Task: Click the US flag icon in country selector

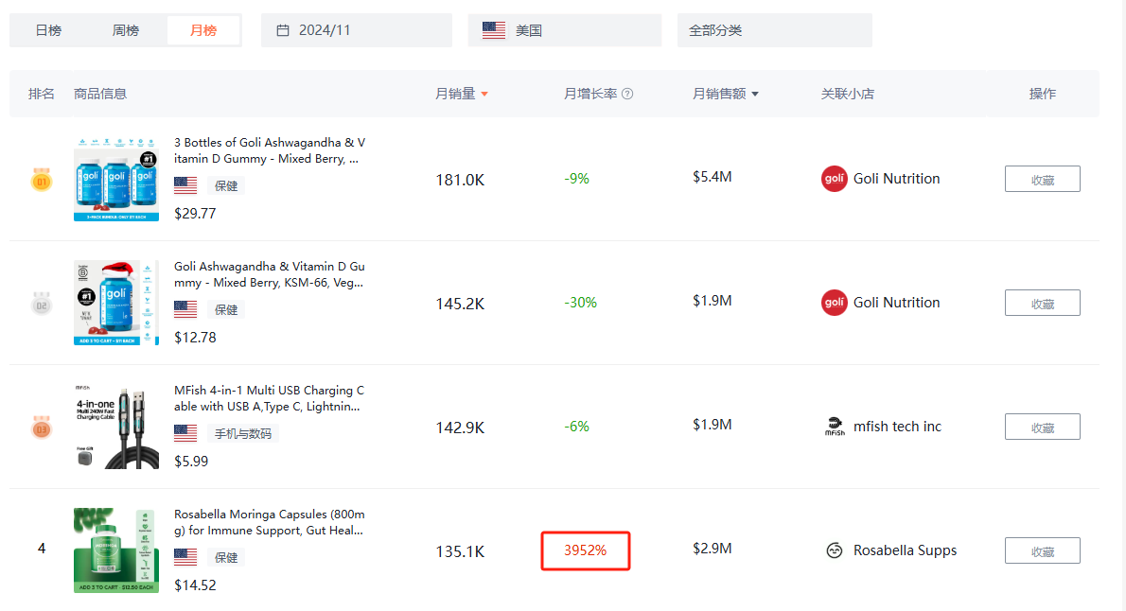Action: 494,30
